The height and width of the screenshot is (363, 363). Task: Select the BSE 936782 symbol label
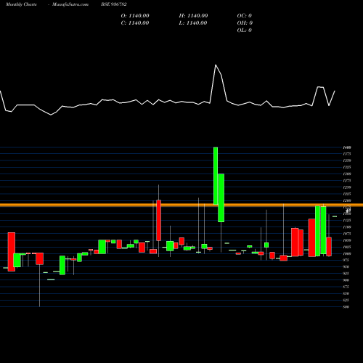114,4
